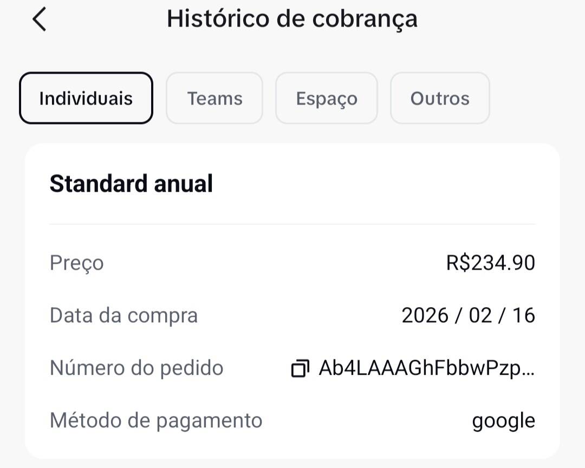Screen dimensions: 585x468
Task: Open the Espaço tab
Action: coord(327,98)
